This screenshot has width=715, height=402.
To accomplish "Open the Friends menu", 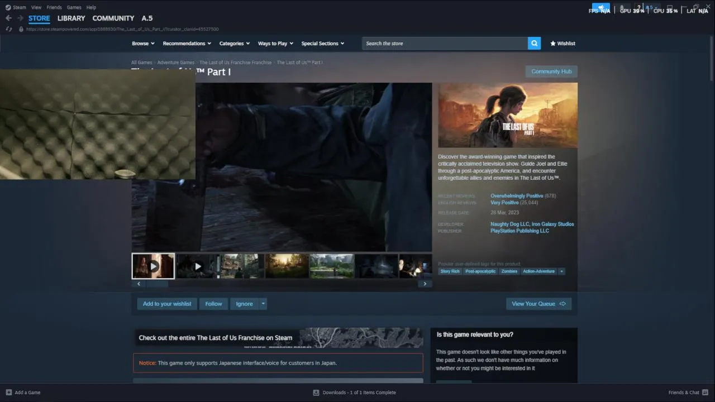I will coord(54,7).
